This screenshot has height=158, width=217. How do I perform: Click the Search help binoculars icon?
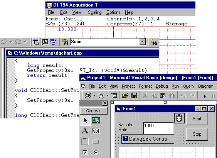click(x=154, y=42)
